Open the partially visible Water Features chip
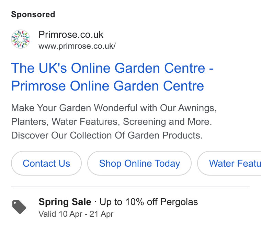 [x=229, y=163]
